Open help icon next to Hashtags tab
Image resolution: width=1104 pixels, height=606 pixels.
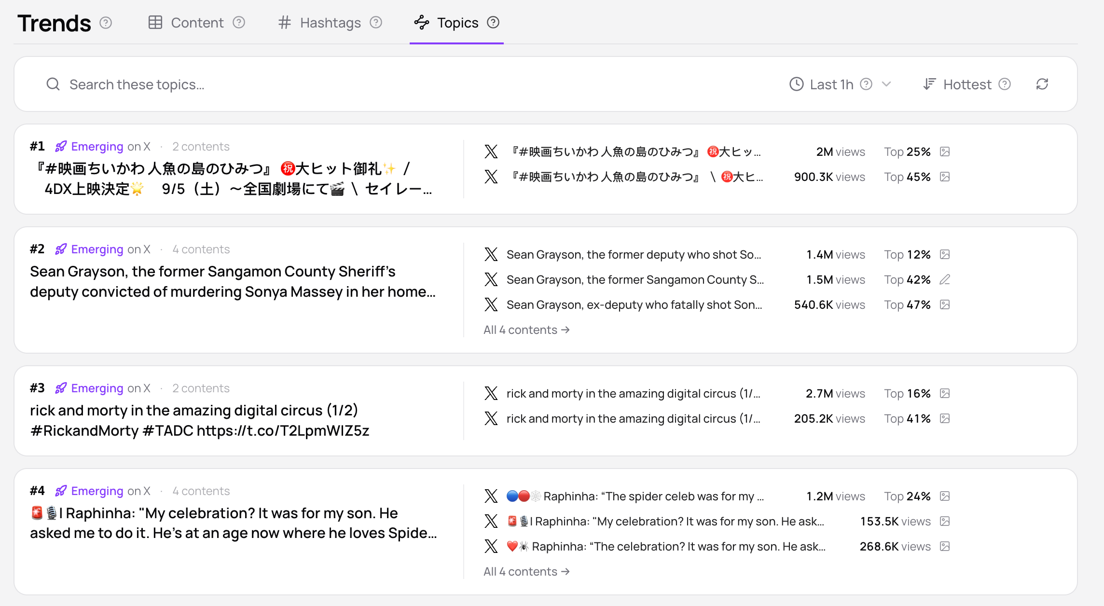[376, 23]
